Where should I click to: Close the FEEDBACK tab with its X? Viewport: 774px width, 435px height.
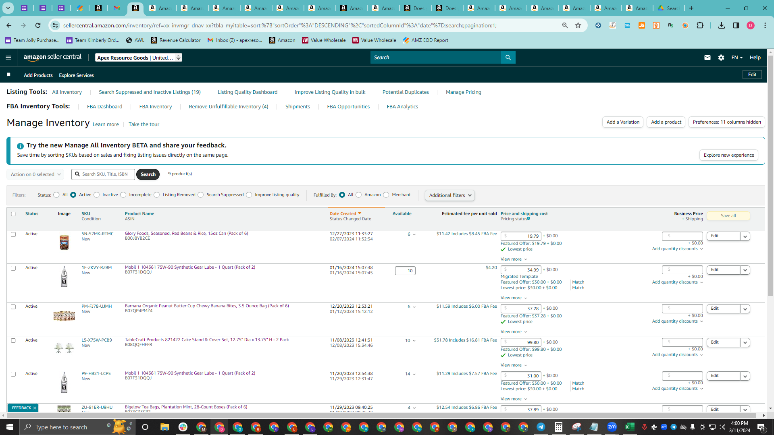pos(35,408)
